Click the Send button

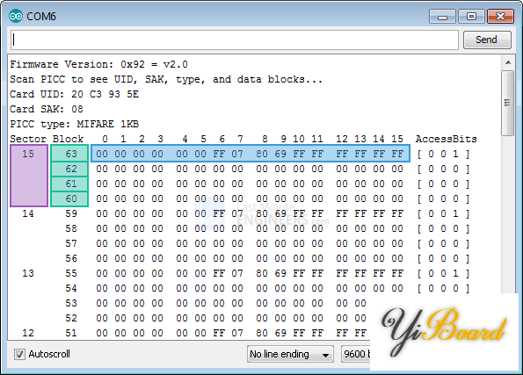click(x=487, y=40)
